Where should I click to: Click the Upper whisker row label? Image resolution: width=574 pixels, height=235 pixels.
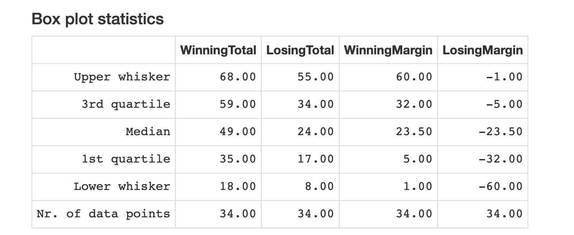tap(122, 77)
